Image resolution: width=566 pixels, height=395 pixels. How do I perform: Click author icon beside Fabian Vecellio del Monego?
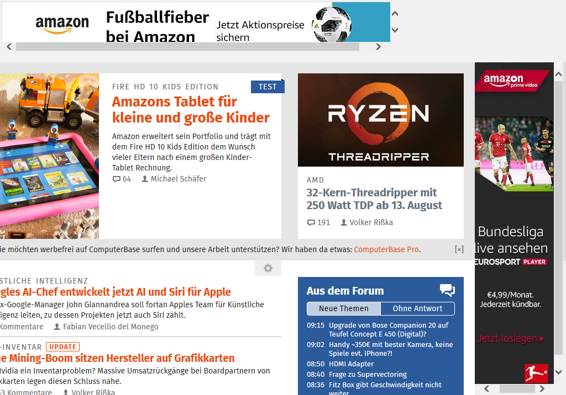tap(57, 327)
